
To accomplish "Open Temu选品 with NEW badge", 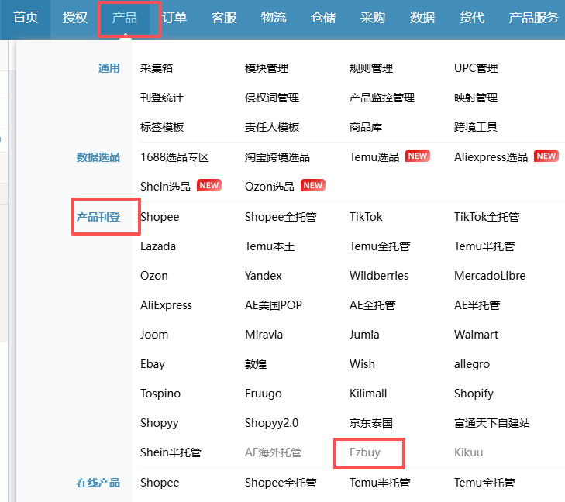I will pyautogui.click(x=374, y=156).
